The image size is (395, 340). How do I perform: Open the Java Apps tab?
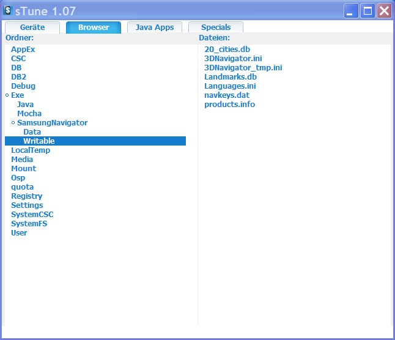(155, 28)
